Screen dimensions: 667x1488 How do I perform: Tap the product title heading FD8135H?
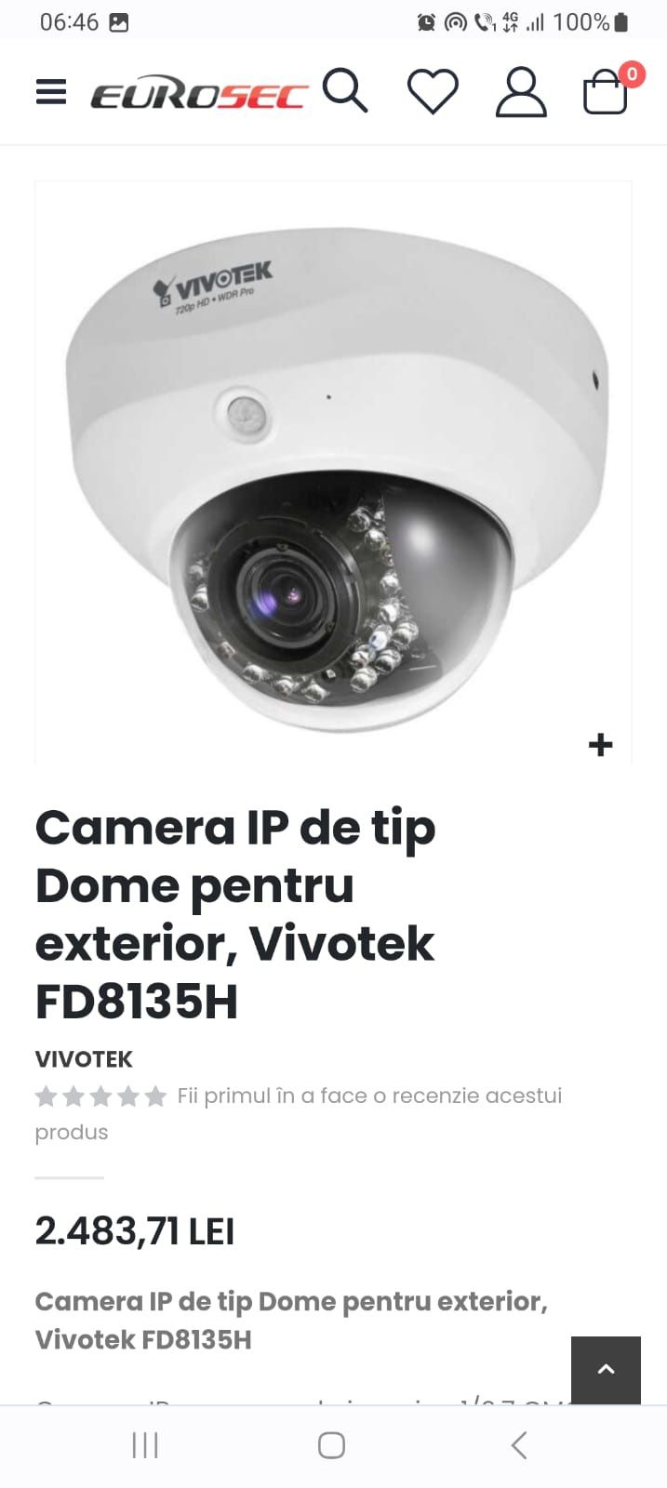[235, 914]
